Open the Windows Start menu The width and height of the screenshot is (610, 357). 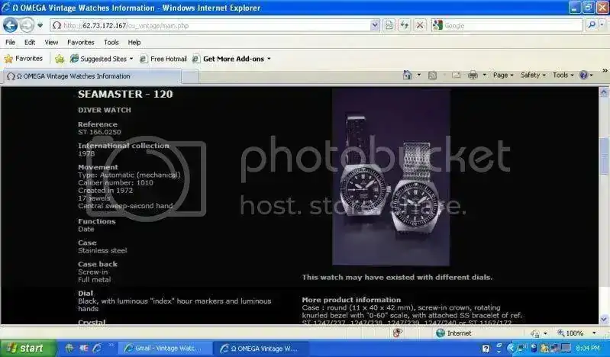[28, 348]
